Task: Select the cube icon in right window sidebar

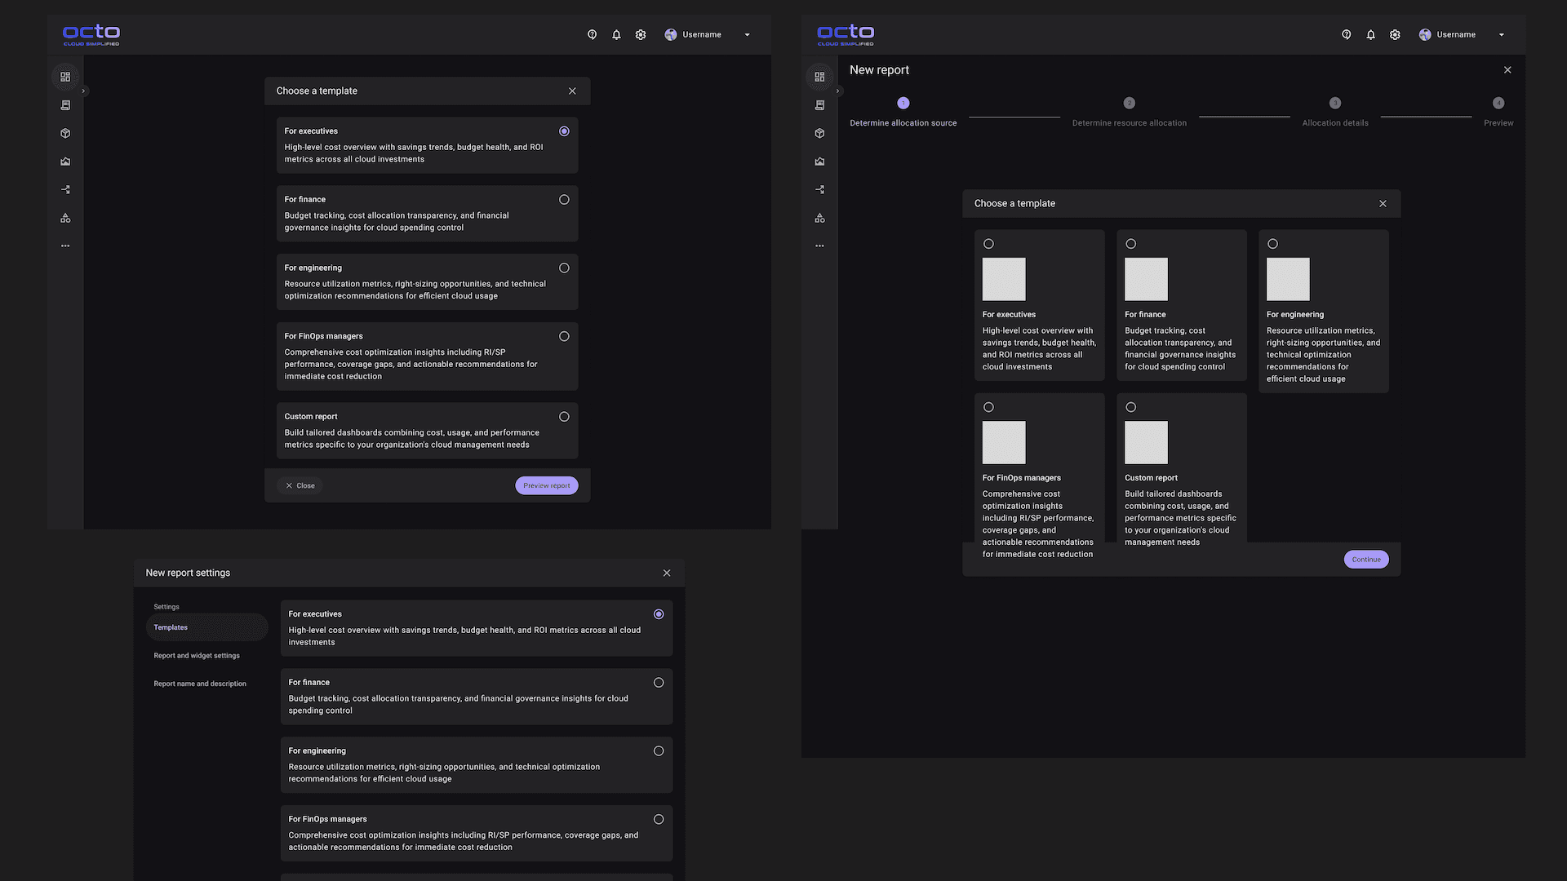Action: pyautogui.click(x=819, y=133)
